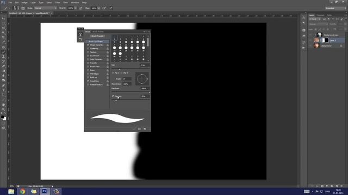348x195 pixels.
Task: Click lock icon beside Shape Dynamics
Action: [x=108, y=45]
